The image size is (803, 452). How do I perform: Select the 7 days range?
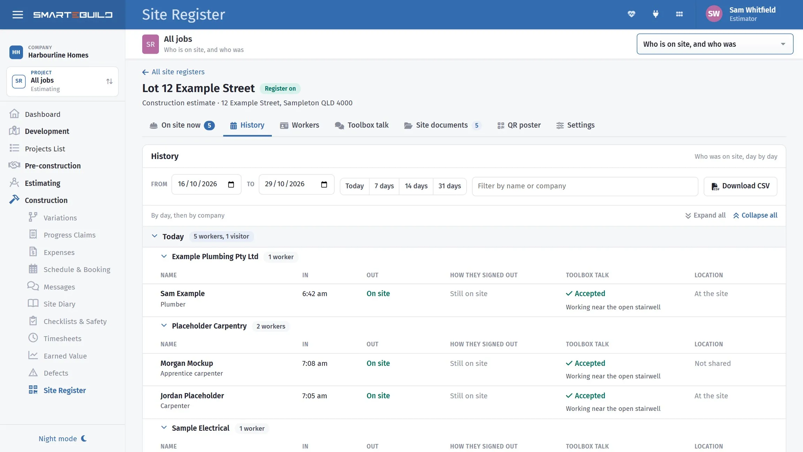click(x=384, y=186)
